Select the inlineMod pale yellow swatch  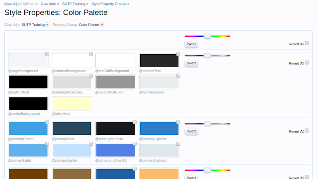pyautogui.click(x=72, y=103)
